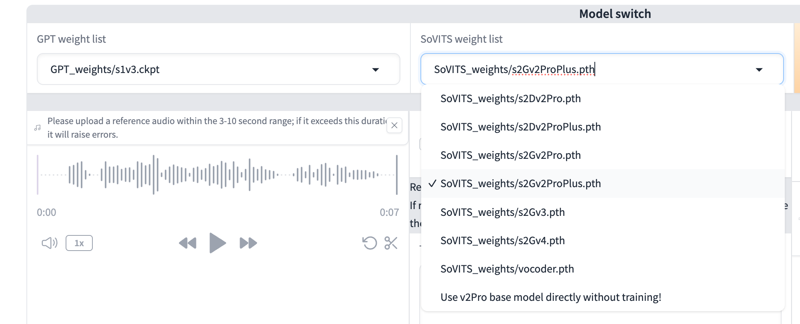
Task: Fast-forward the reference audio
Action: tap(248, 243)
